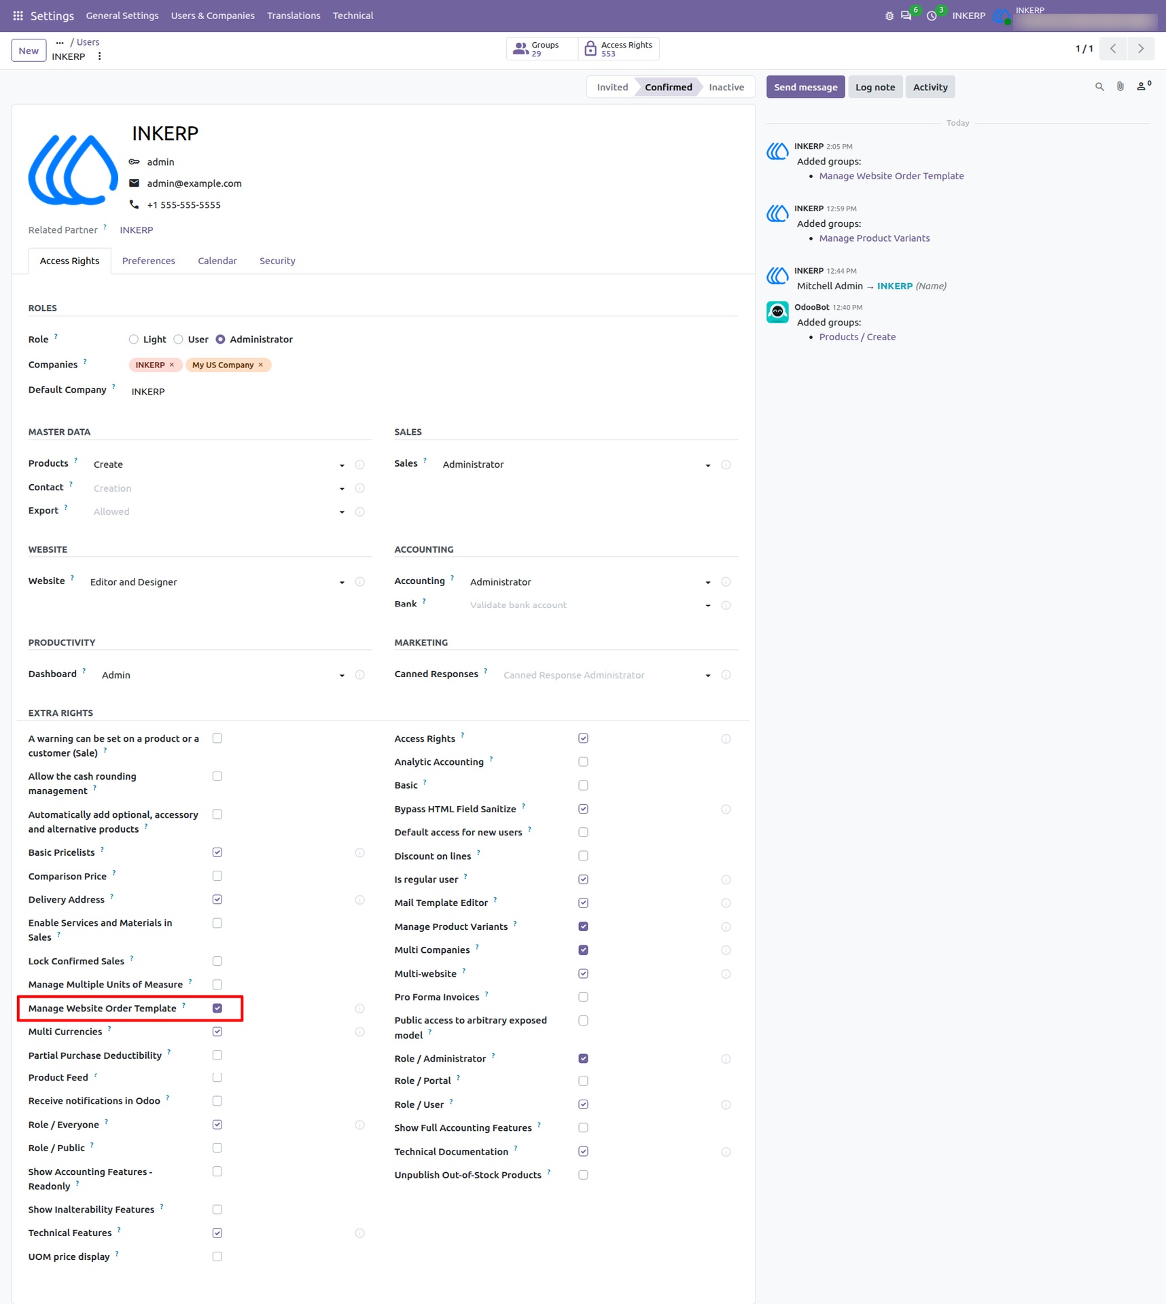Viewport: 1166px width, 1304px height.
Task: Open the Dashboard role dropdown
Action: [223, 675]
